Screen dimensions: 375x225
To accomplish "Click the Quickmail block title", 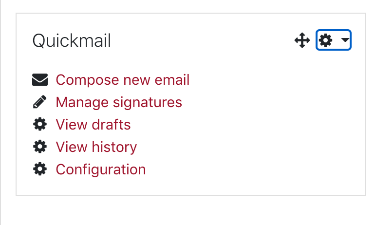I will tap(72, 40).
